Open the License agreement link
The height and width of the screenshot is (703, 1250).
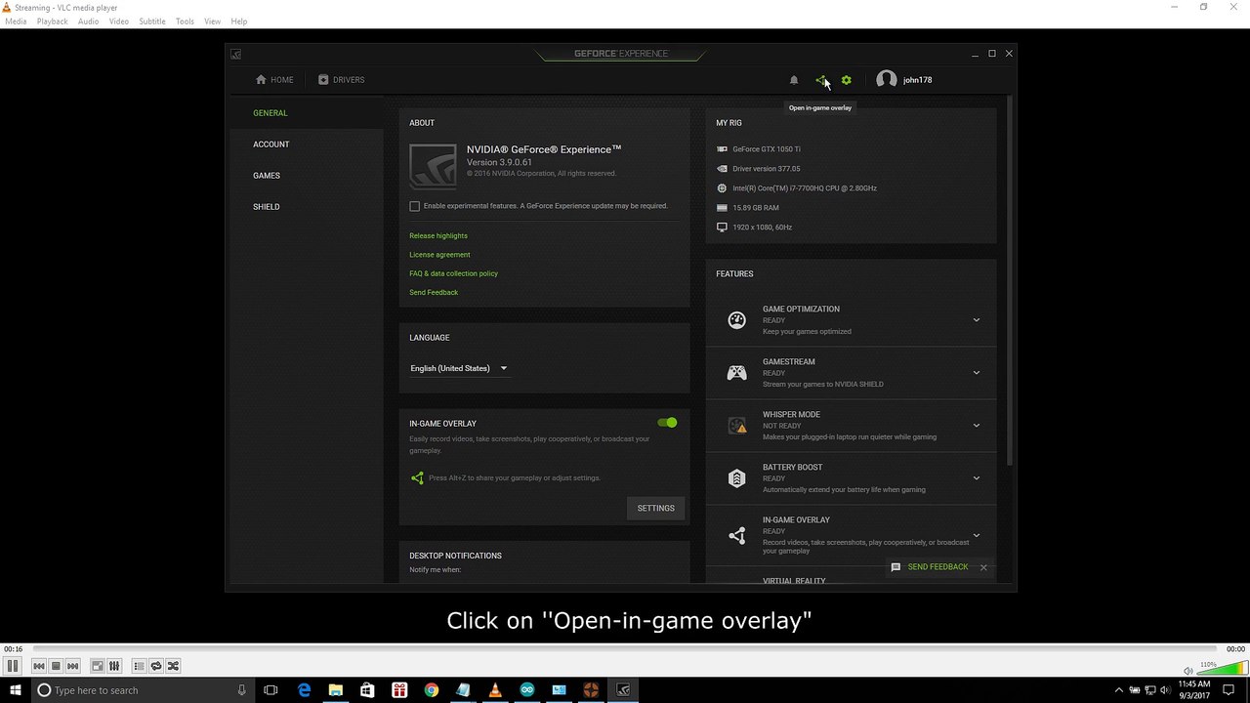click(x=439, y=255)
